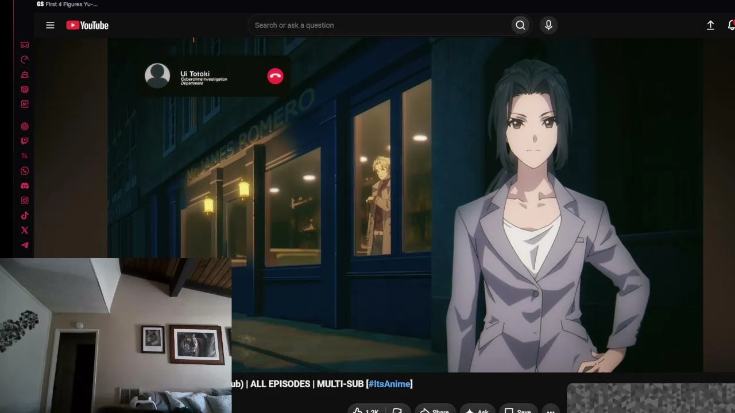735x413 pixels.
Task: Open ChatGPT from the sidebar
Action: [x=25, y=126]
